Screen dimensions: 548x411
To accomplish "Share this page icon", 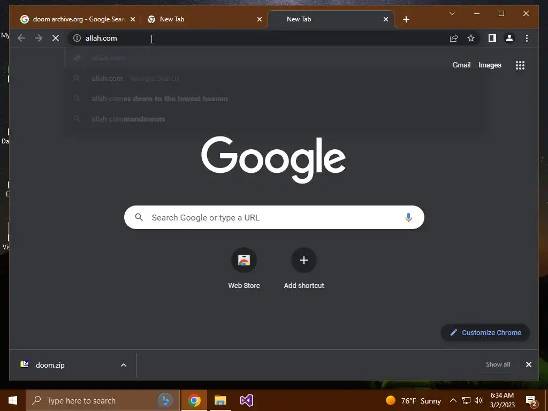I will coord(454,38).
